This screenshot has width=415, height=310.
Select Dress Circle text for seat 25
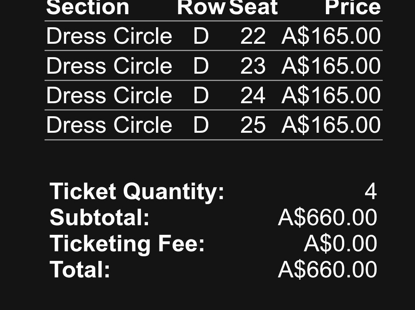tap(109, 125)
